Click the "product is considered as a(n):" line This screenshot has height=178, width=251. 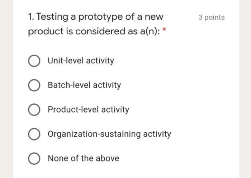94,32
